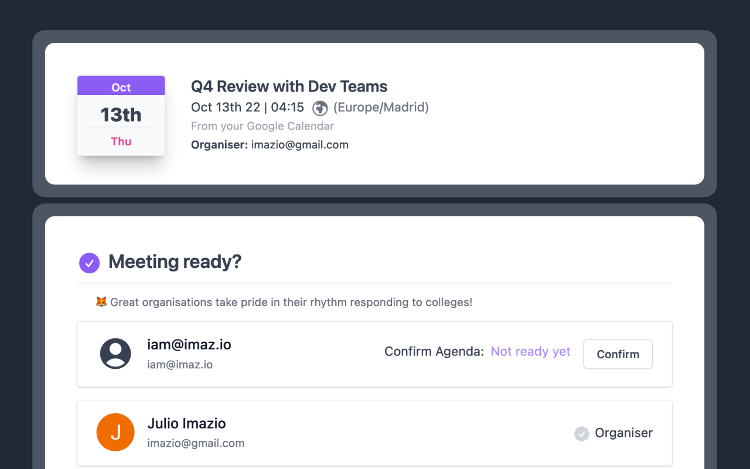750x469 pixels.
Task: Click the Confirm Agenda: label
Action: pyautogui.click(x=434, y=351)
